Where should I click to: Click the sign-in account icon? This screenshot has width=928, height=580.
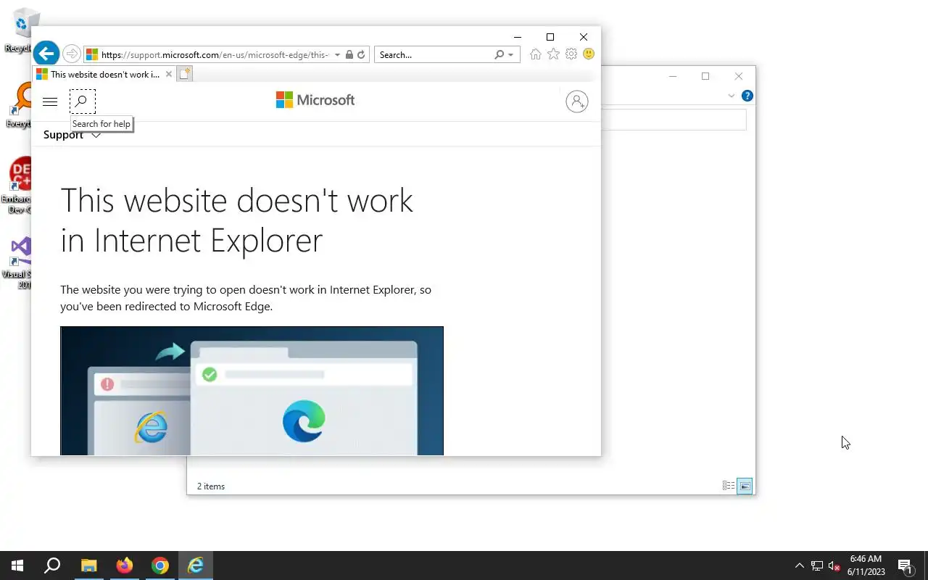pyautogui.click(x=577, y=101)
